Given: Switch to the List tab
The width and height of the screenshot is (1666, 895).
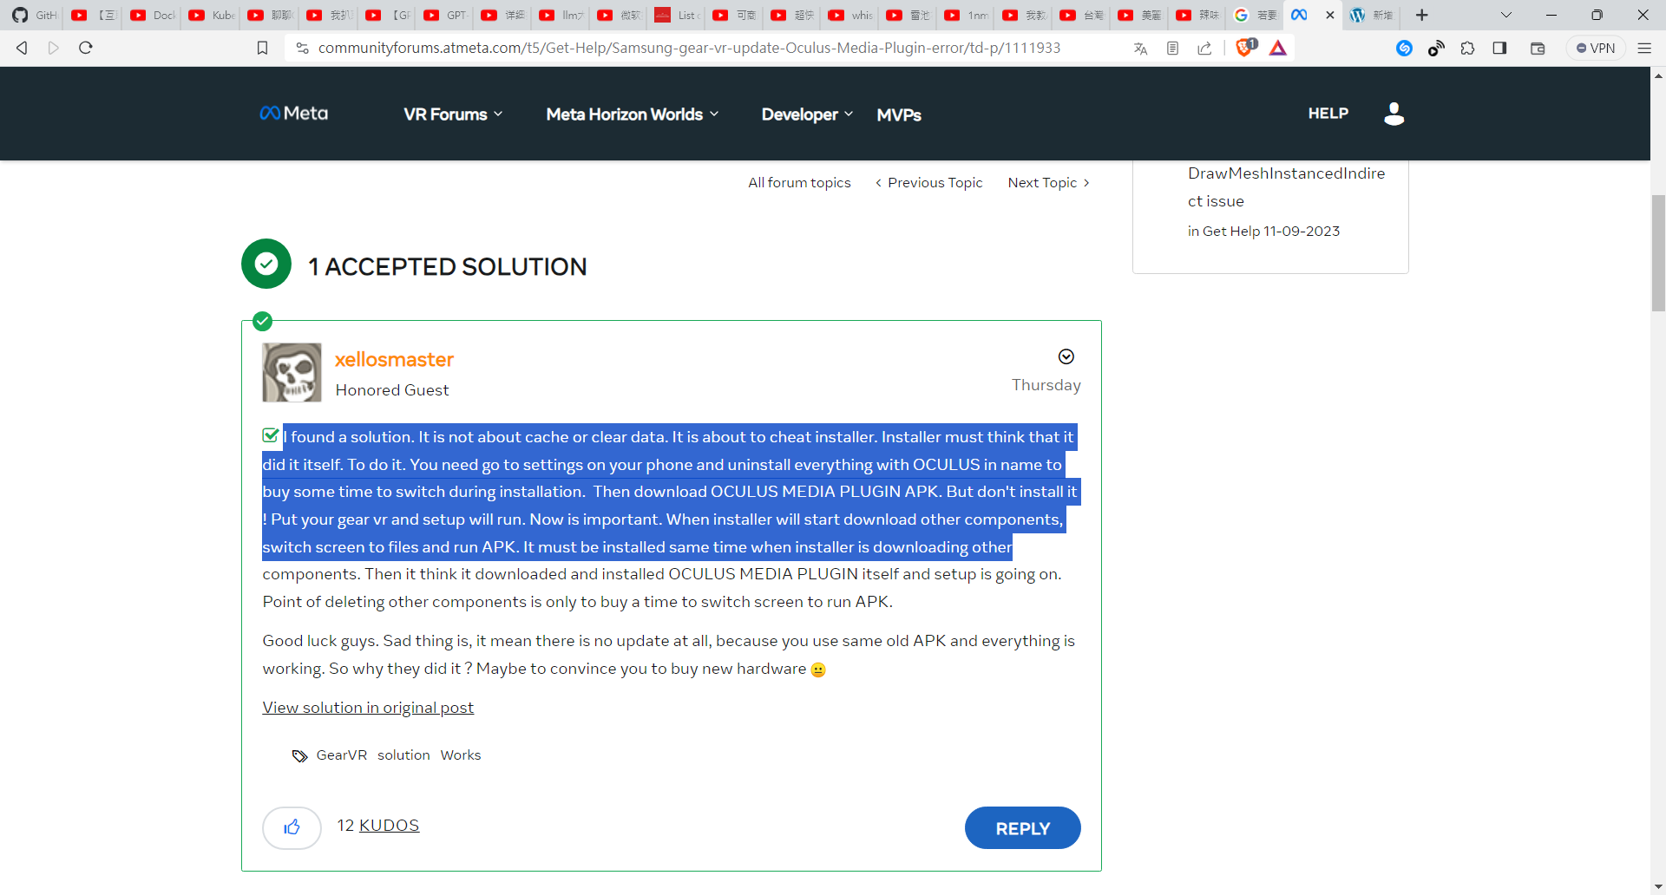Looking at the screenshot, I should tap(676, 15).
